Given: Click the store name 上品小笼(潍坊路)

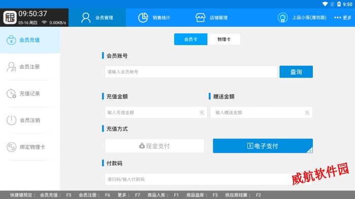Looking at the screenshot, I should [x=309, y=18].
